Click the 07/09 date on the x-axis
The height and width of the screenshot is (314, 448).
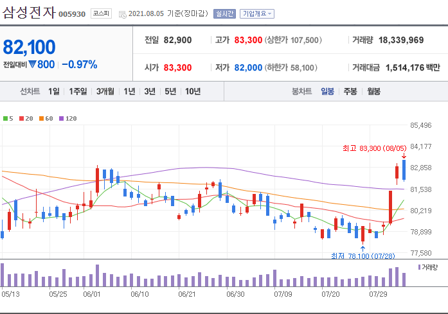pyautogui.click(x=283, y=294)
